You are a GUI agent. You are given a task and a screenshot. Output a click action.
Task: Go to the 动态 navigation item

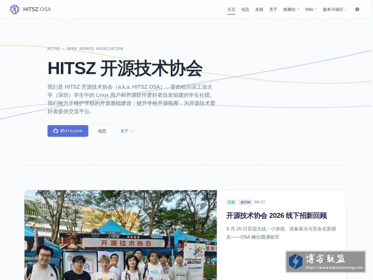click(x=245, y=9)
